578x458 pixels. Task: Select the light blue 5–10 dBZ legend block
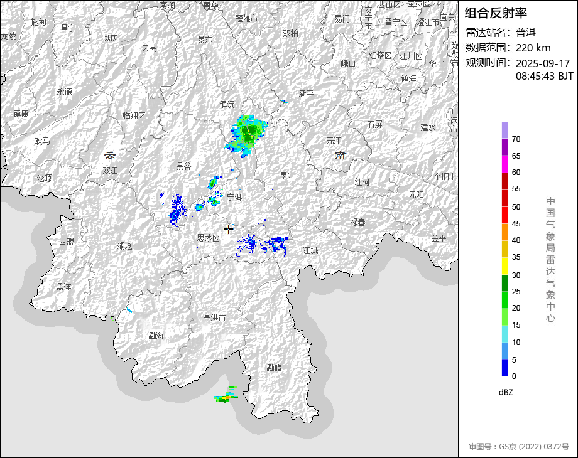tap(505, 351)
